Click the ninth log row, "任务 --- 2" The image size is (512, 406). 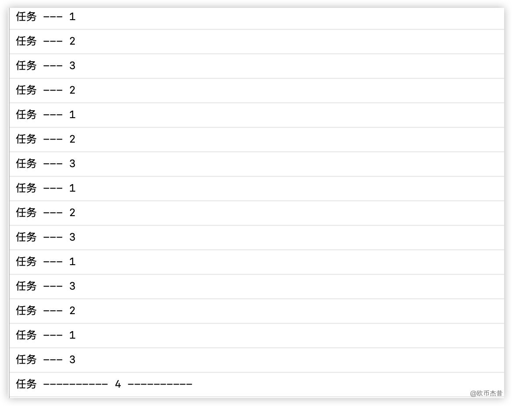pyautogui.click(x=46, y=213)
